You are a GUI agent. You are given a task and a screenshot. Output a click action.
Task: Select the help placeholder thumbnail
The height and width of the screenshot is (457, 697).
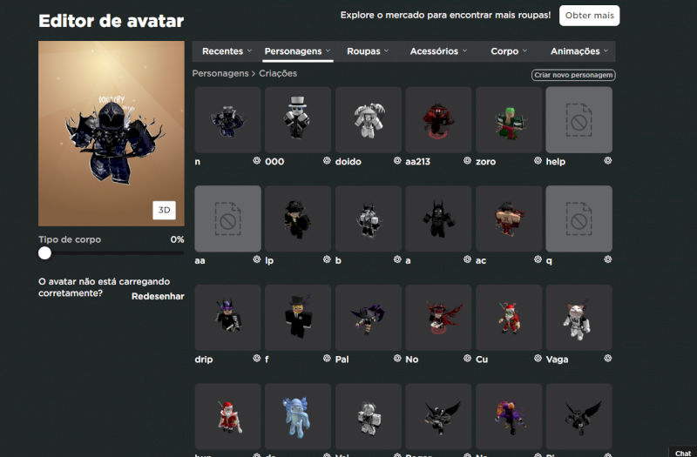pyautogui.click(x=579, y=120)
